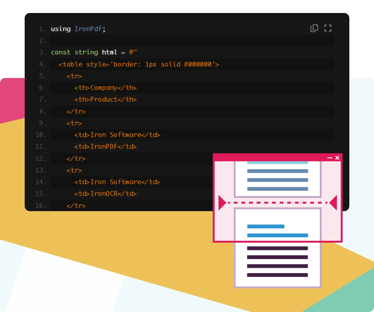
Task: Click the '<th>Product</th>' line
Action: 105,99
